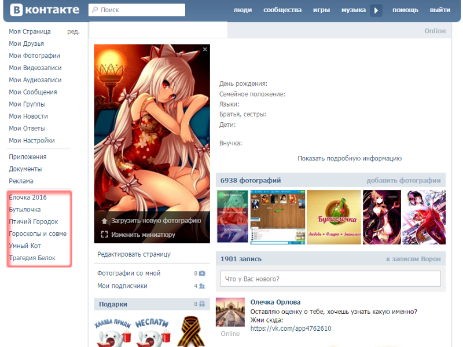This screenshot has width=463, height=347.
Task: Open Мои Фотографии in the sidebar
Action: (34, 56)
